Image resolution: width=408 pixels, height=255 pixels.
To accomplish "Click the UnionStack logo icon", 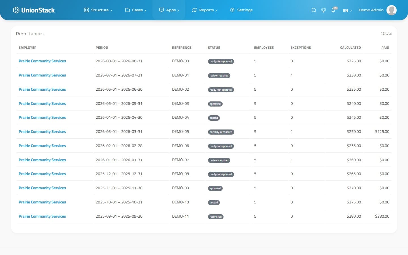I will pos(16,10).
